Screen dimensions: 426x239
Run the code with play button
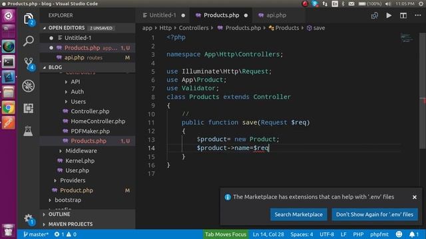[x=389, y=15]
